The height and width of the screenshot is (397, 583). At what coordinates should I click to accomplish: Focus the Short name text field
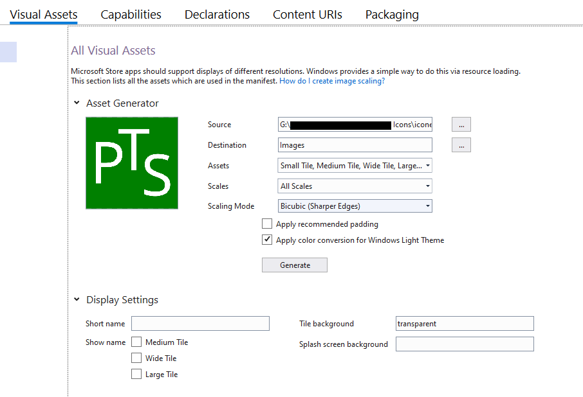[x=200, y=324]
